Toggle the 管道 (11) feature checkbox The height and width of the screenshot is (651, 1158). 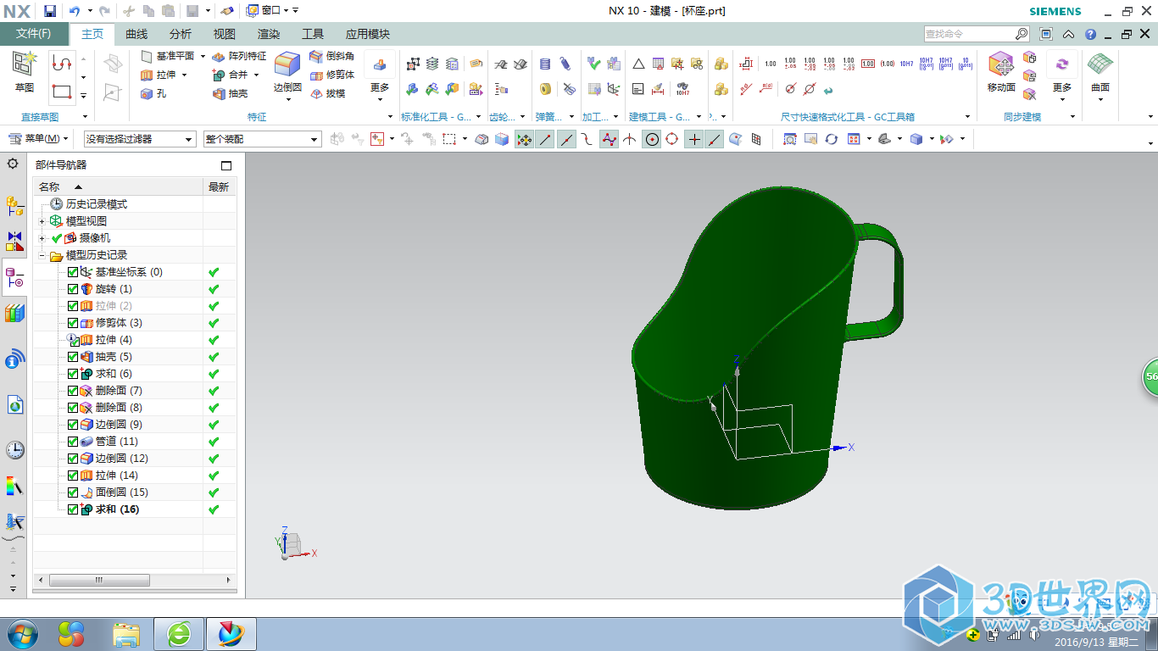click(72, 442)
